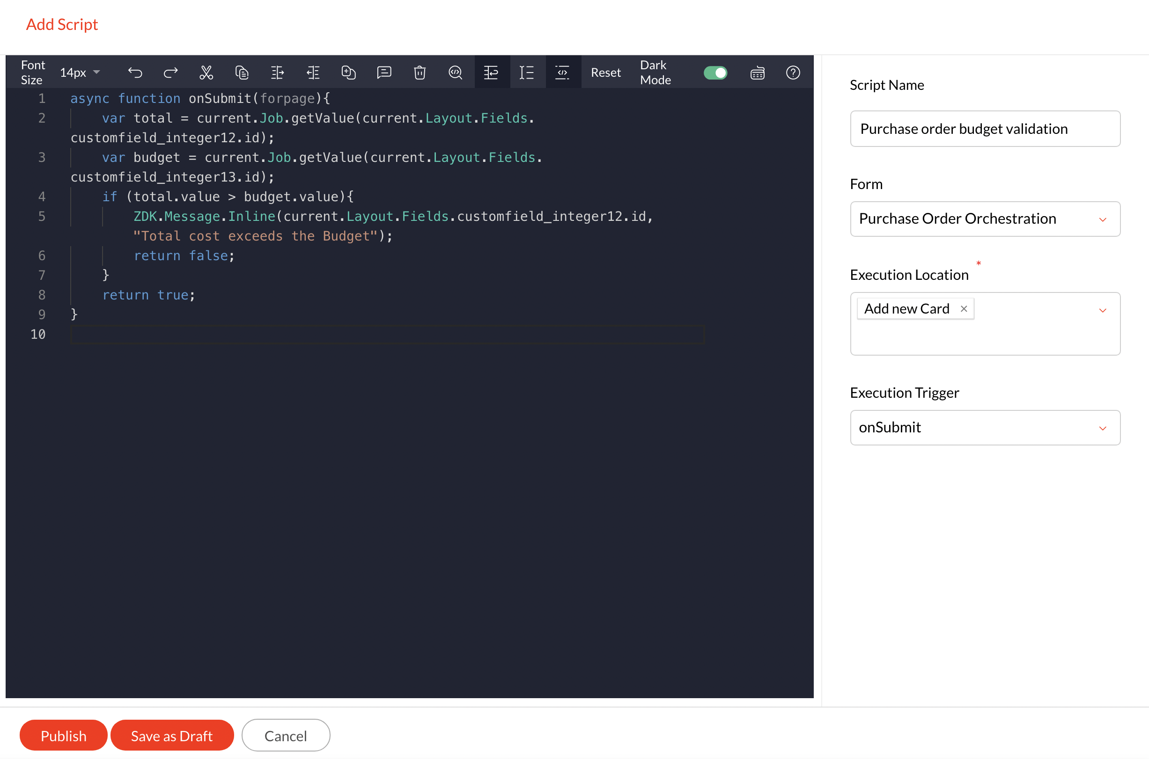Image resolution: width=1149 pixels, height=759 pixels.
Task: Reset the script editor
Action: tap(605, 73)
